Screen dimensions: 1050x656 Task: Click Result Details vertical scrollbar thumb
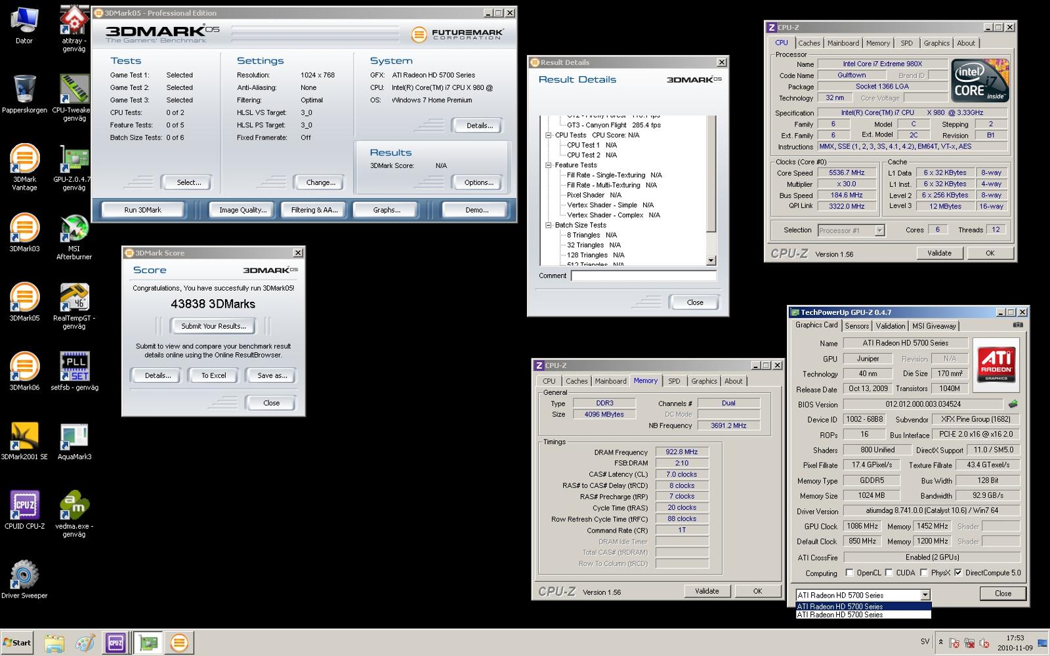click(711, 174)
